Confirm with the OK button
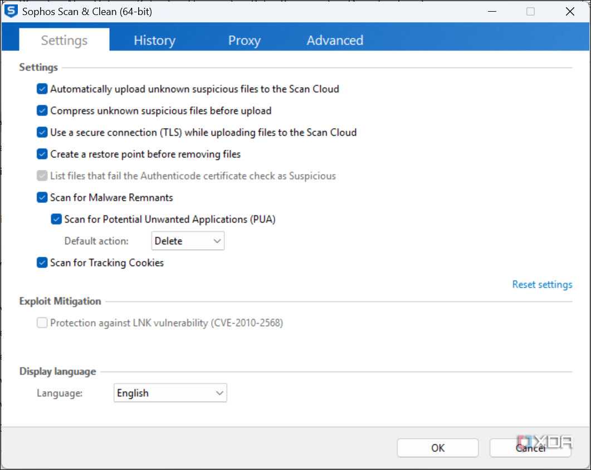 (438, 448)
